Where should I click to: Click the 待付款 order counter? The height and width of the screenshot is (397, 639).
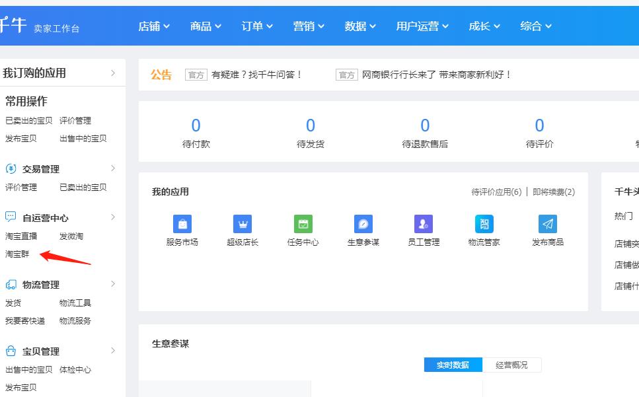196,132
